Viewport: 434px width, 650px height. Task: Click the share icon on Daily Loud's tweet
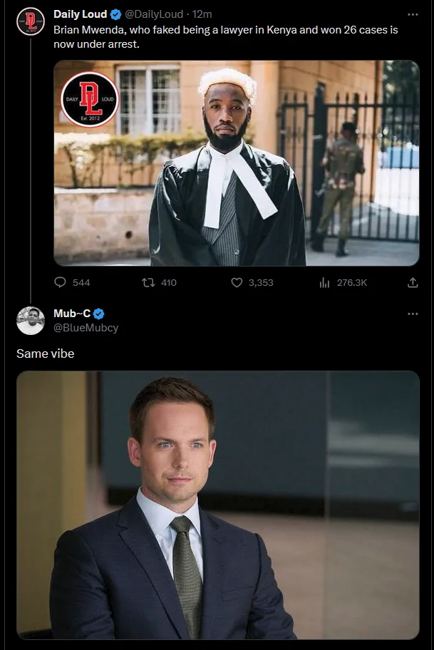pyautogui.click(x=412, y=282)
